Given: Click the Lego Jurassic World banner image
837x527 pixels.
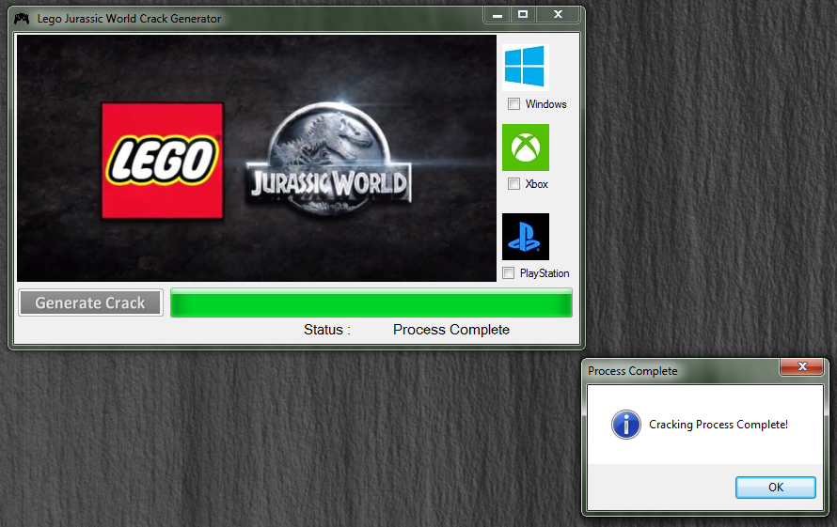Looking at the screenshot, I should 257,159.
